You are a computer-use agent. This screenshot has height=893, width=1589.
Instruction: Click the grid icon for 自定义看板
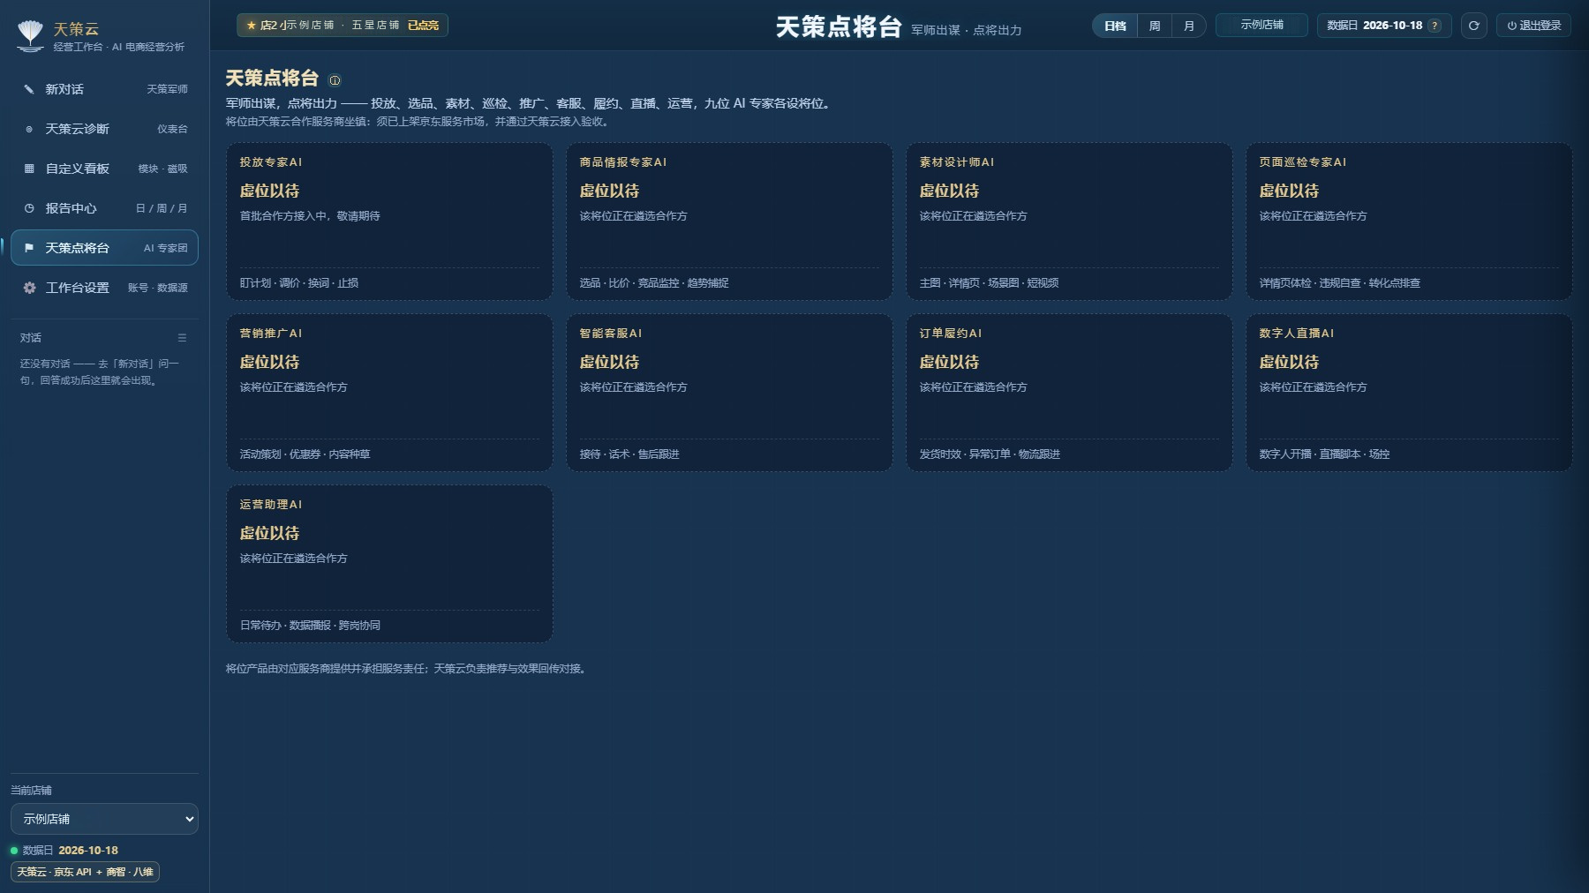pos(29,169)
